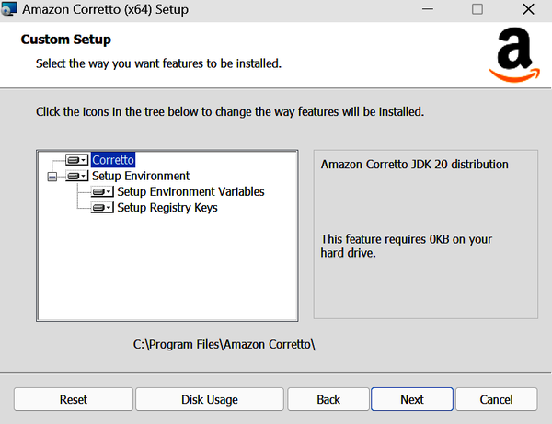
Task: Open the Setup Registry Keys drive icon
Action: tap(102, 208)
